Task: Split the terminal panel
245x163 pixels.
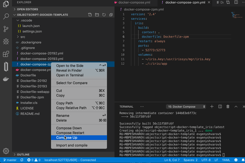Action: click(x=220, y=107)
